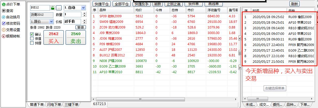This screenshot has width=318, height=108.
Task: Sort positions by the 均价 column header
Action: (144, 10)
